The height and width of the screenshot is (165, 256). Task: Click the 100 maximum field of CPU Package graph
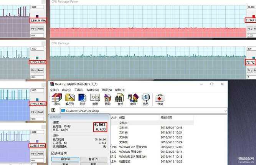(x=251, y=49)
